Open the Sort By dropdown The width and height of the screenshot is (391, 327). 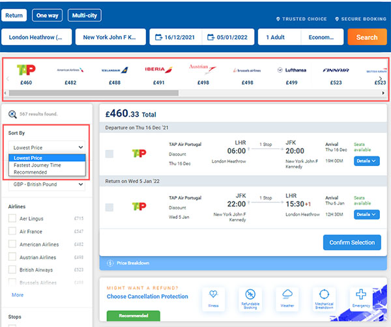46,148
